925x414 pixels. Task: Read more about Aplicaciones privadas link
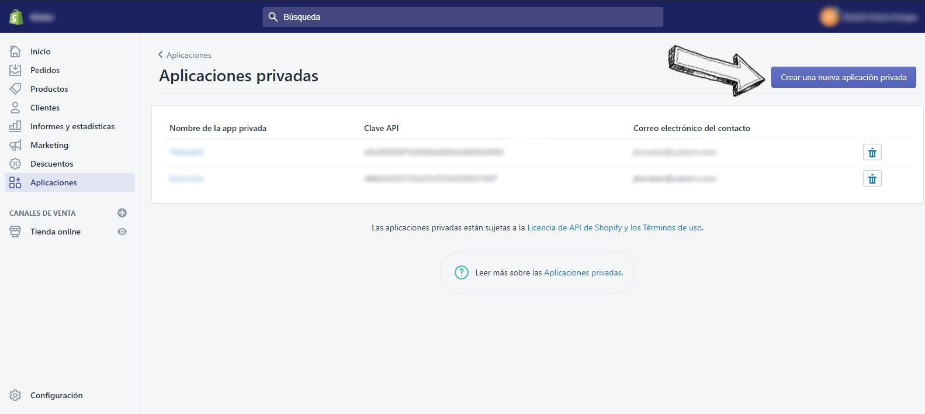click(583, 272)
